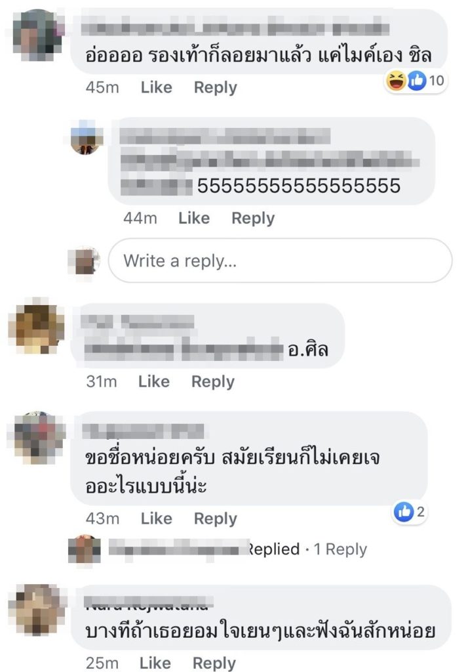Reply to the comment posted 45m ago
This screenshot has height=672, width=468.
[x=216, y=87]
